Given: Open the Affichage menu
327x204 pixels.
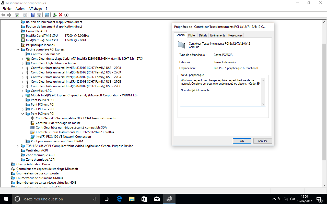Looking at the screenshot, I should (35, 9).
